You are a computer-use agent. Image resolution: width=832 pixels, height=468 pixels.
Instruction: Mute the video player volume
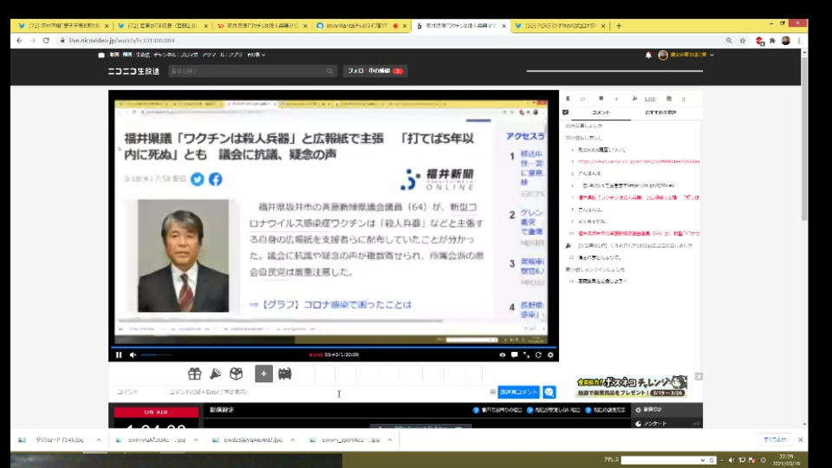click(133, 354)
